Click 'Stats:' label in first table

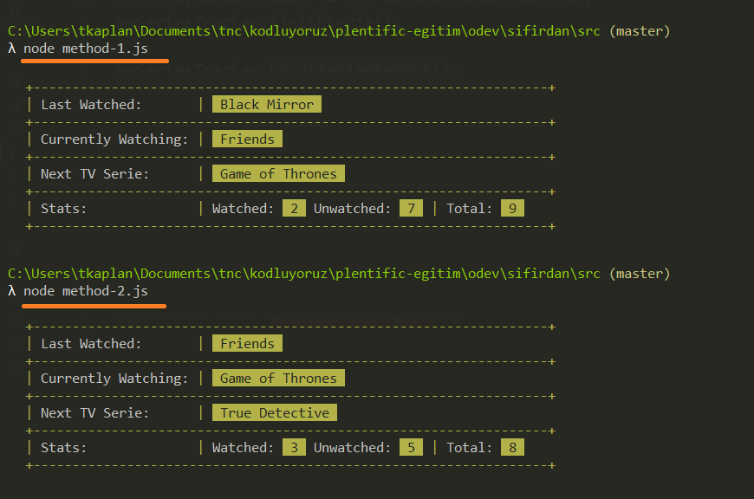point(63,208)
